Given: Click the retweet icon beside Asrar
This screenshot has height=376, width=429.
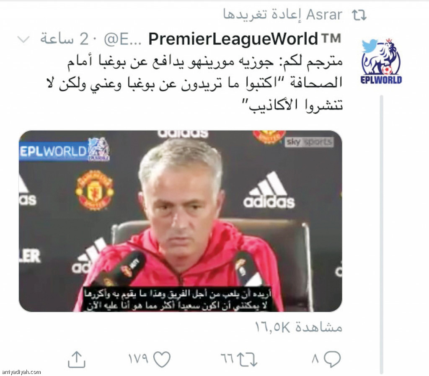Looking at the screenshot, I should click(359, 15).
